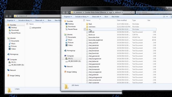Go forward in resource window

67,12
